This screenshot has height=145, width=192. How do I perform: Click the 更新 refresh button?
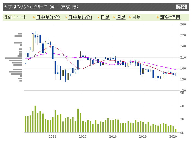pos(182,7)
